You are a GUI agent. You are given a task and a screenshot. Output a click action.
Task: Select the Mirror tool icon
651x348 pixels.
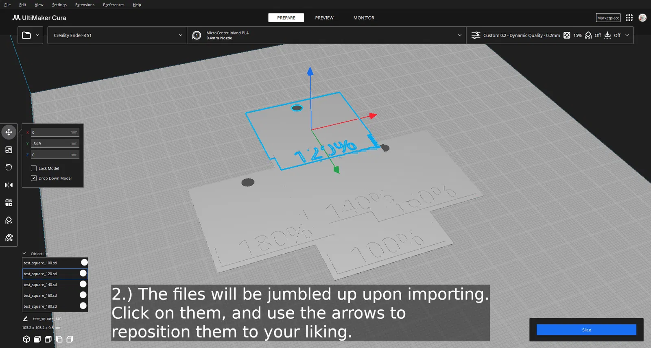(x=9, y=185)
